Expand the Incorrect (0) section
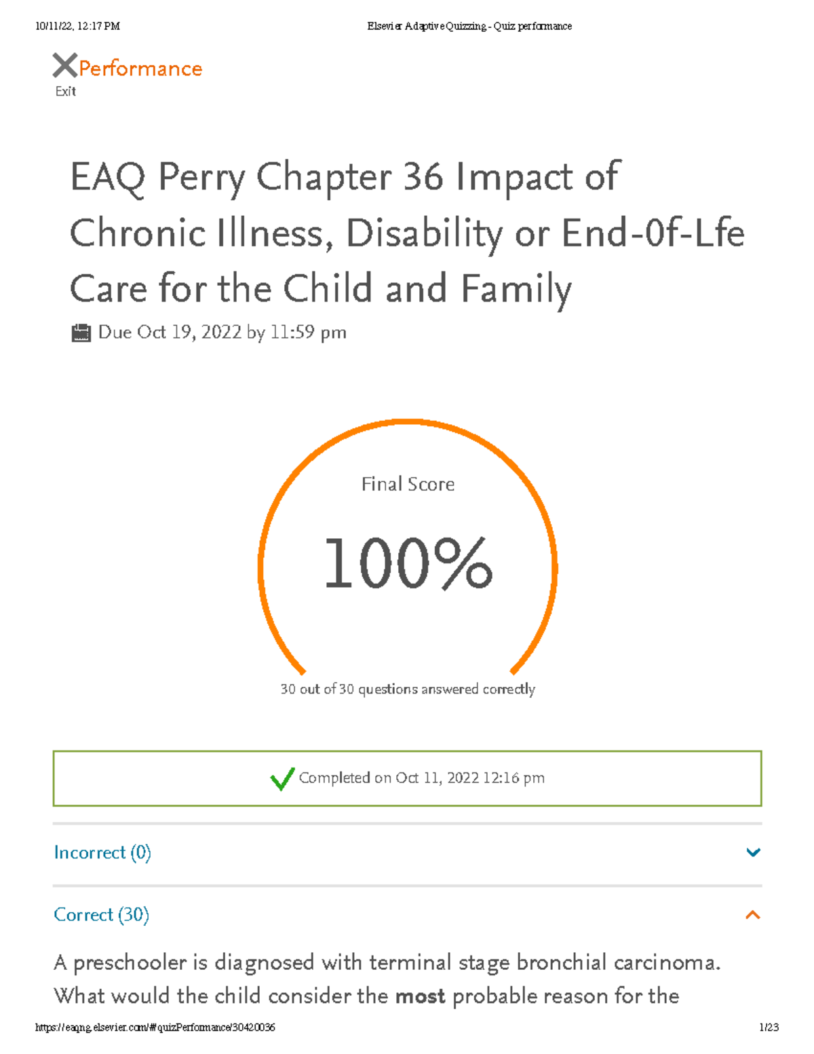 [102, 852]
